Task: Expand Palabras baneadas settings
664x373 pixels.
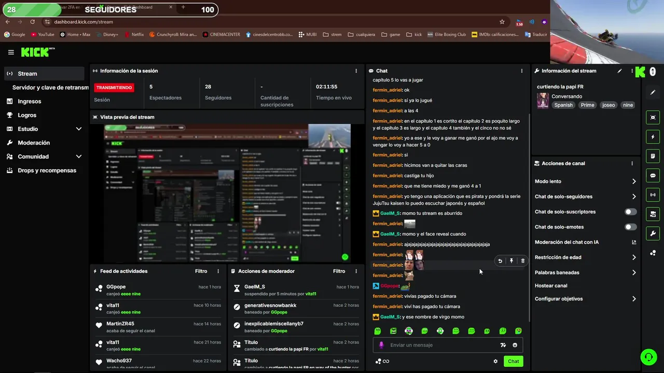Action: click(x=634, y=272)
